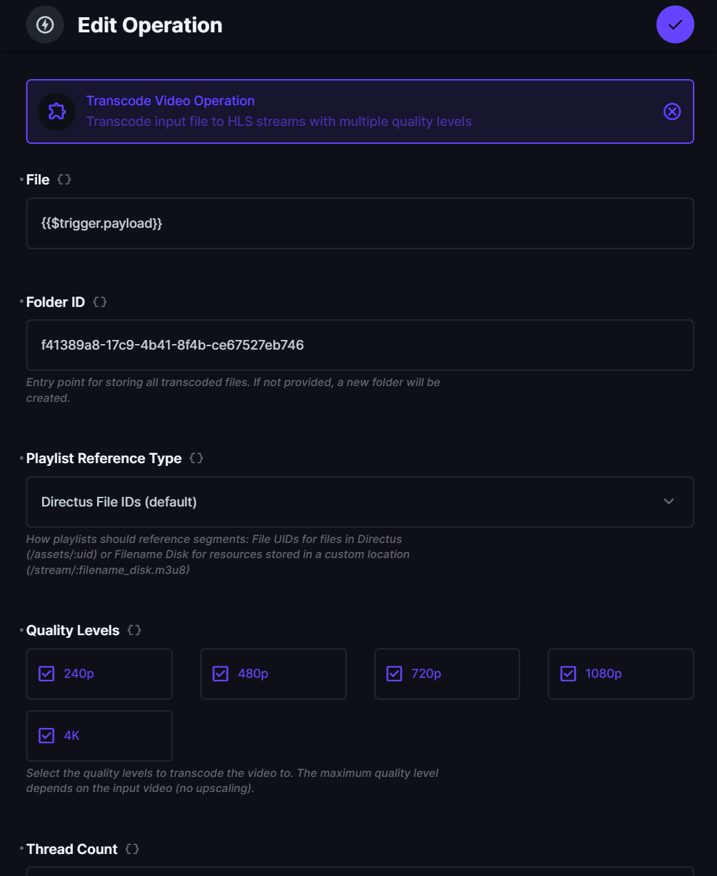Open raw value editor for Thread Count
Viewport: 717px width, 876px height.
(x=131, y=848)
